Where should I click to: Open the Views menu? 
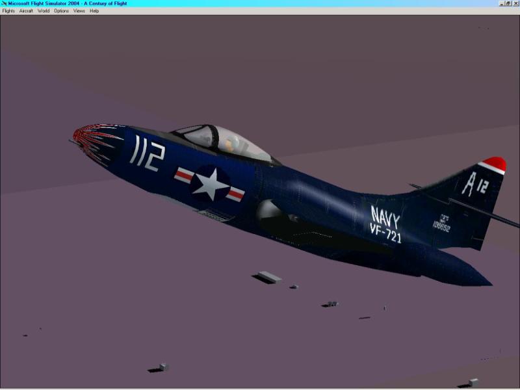[x=79, y=11]
